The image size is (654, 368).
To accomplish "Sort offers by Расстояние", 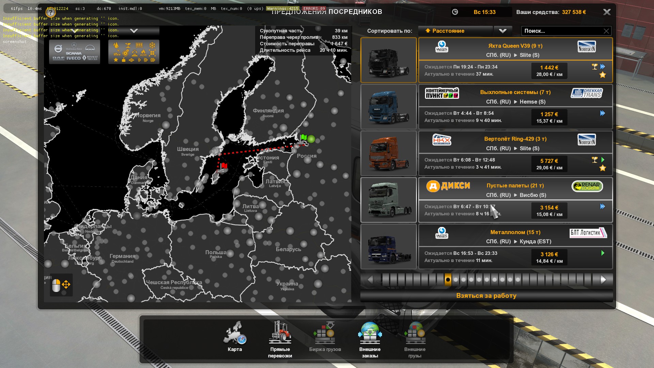I will [x=456, y=31].
